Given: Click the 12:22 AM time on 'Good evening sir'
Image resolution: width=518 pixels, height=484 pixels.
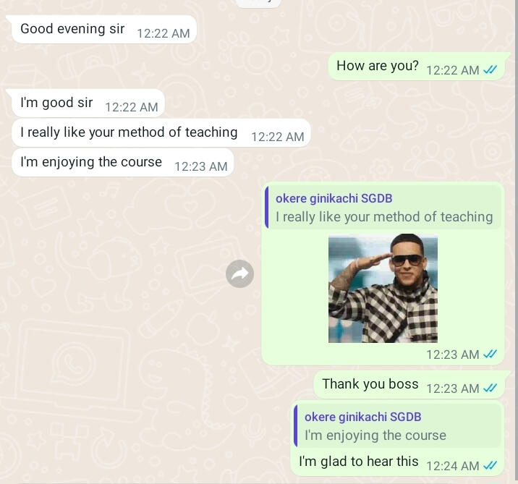Looking at the screenshot, I should [x=164, y=33].
